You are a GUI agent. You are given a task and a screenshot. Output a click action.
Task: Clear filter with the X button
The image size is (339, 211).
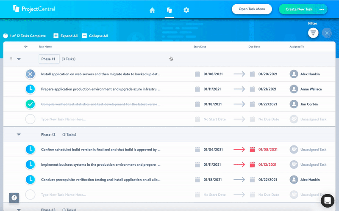tap(327, 33)
